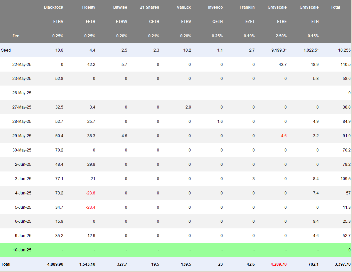Select the 327.7 Bitwise total
The image size is (352, 272).
tap(122, 264)
